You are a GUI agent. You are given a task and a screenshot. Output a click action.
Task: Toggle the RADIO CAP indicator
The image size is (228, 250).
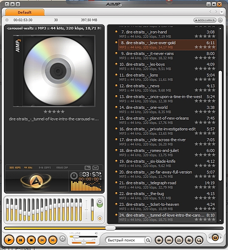[x=62, y=168]
